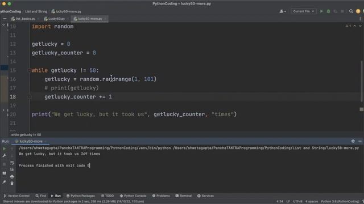Click the collapse dash left of editor tabs

pyautogui.click(x=5, y=19)
